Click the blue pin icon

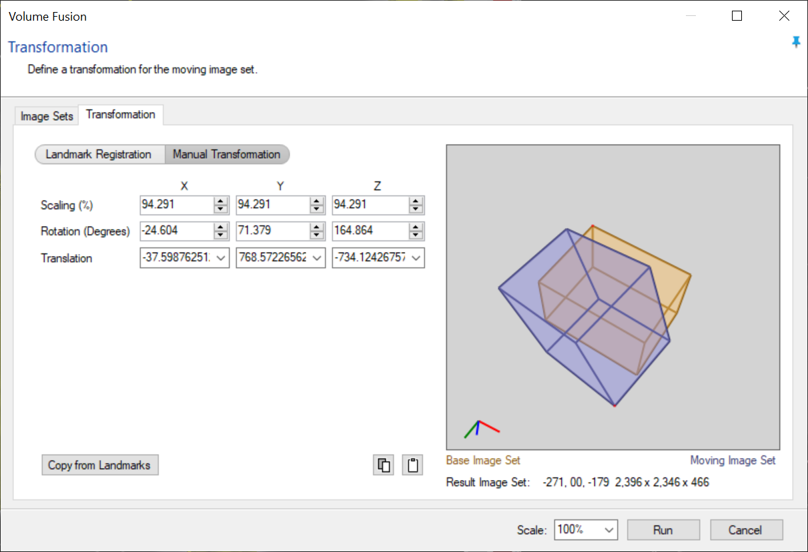coord(795,43)
